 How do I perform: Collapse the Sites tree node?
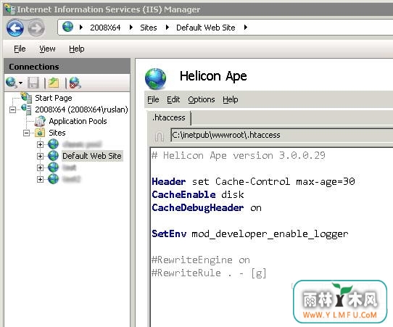point(26,133)
